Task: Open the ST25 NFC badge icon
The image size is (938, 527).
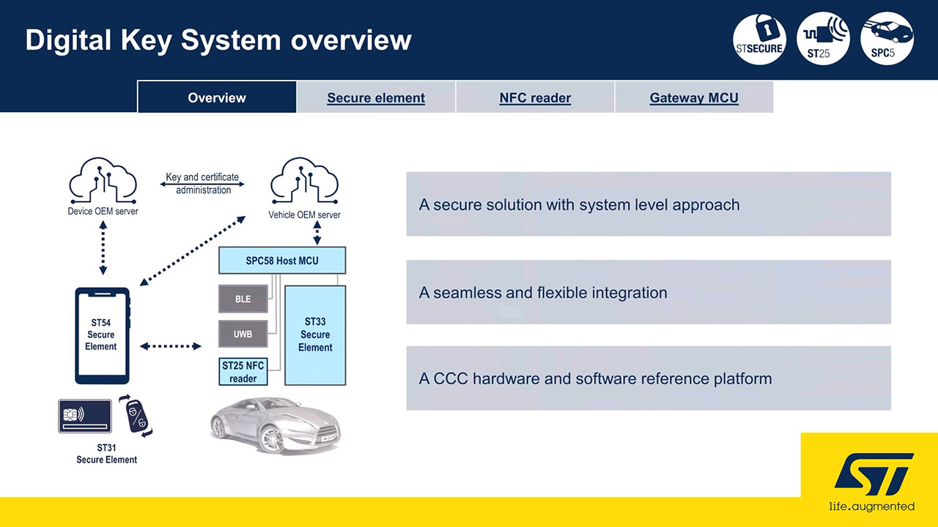Action: click(x=823, y=38)
